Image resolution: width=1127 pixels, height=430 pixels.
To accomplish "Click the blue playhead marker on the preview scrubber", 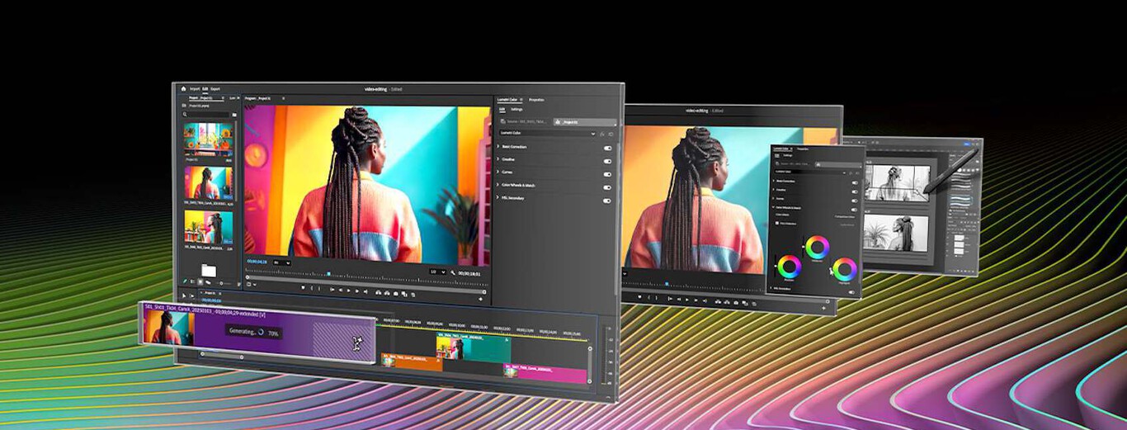I will [328, 273].
